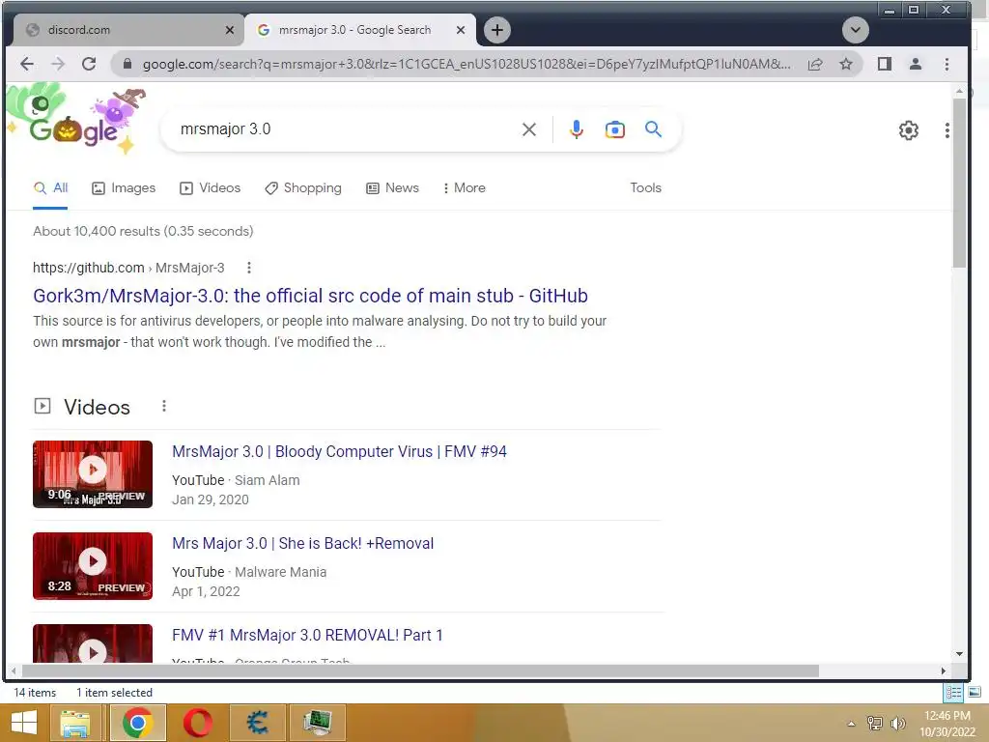Switch Explorer window to details view

953,693
